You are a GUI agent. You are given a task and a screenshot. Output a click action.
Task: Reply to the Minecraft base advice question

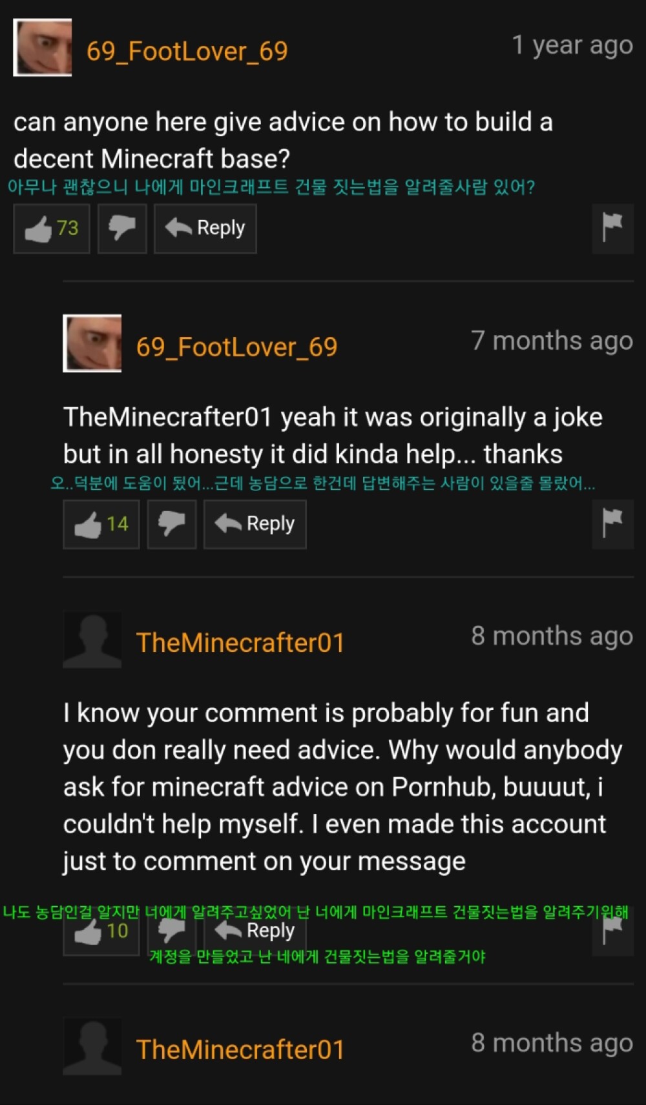[x=205, y=228]
